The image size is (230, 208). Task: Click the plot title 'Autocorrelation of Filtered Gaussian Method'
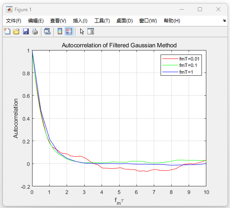pyautogui.click(x=119, y=45)
